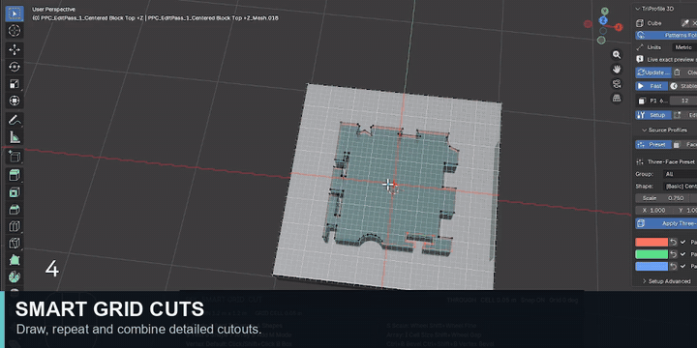Toggle checkmark beside the blue color row

(682, 267)
